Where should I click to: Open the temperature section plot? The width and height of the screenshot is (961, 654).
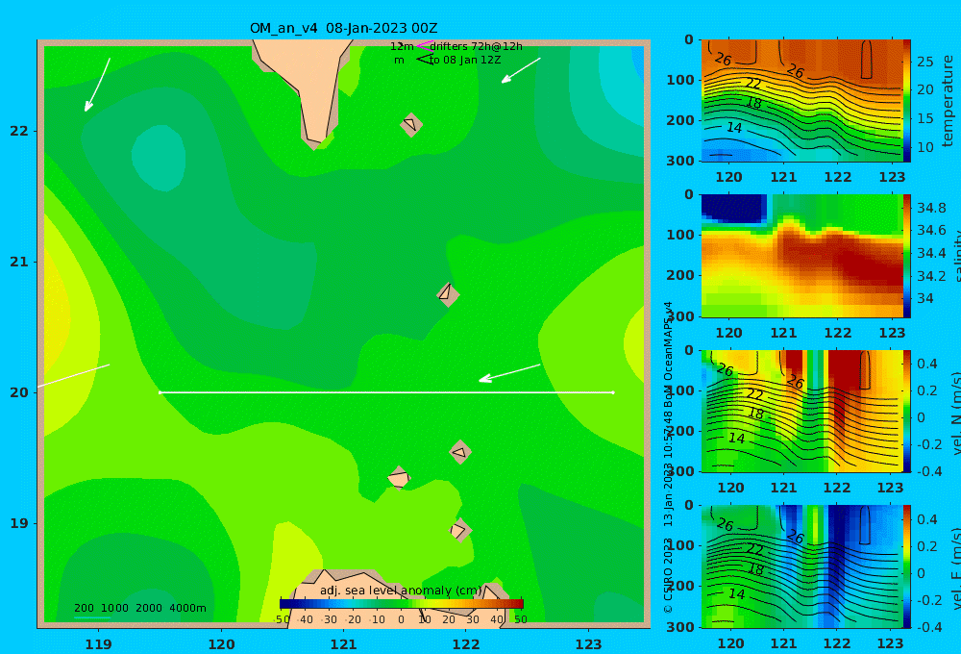pos(802,101)
